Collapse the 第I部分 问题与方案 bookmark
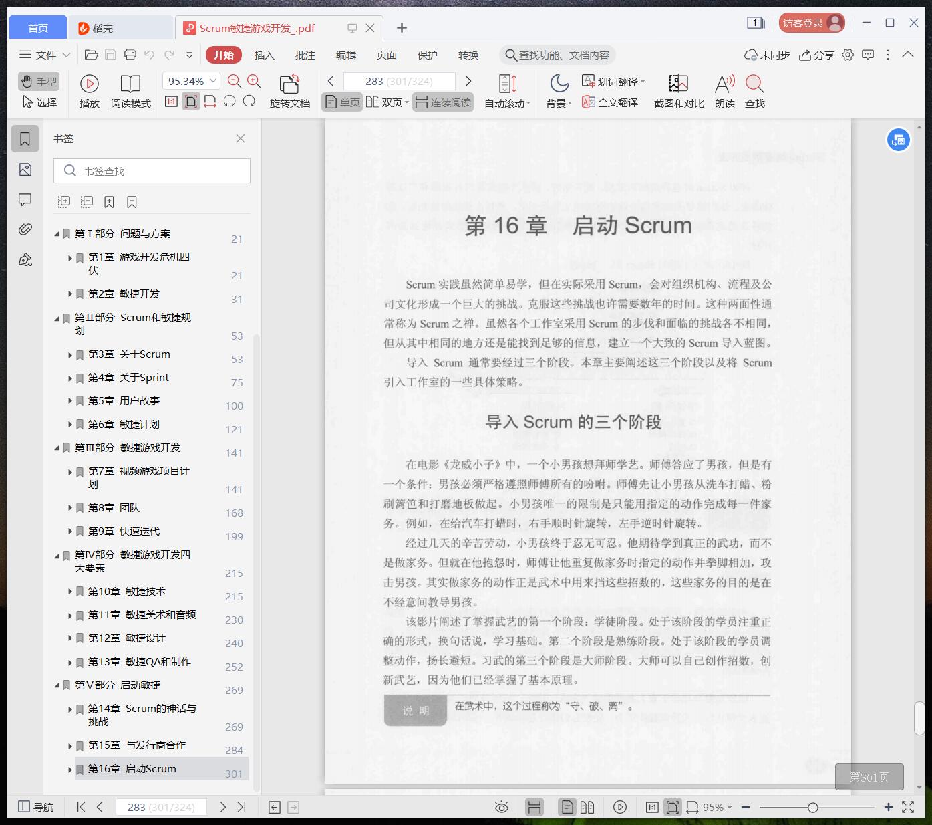This screenshot has height=825, width=932. 57,234
